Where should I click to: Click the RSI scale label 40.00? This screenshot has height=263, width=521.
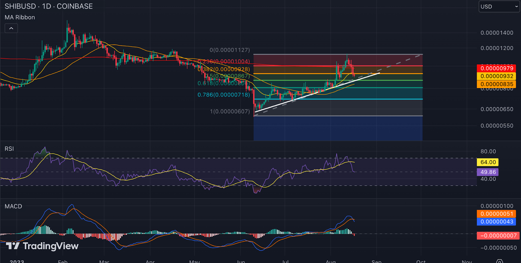(488, 179)
